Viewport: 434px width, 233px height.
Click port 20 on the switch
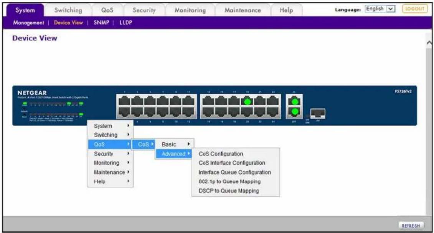pyautogui.click(x=247, y=112)
